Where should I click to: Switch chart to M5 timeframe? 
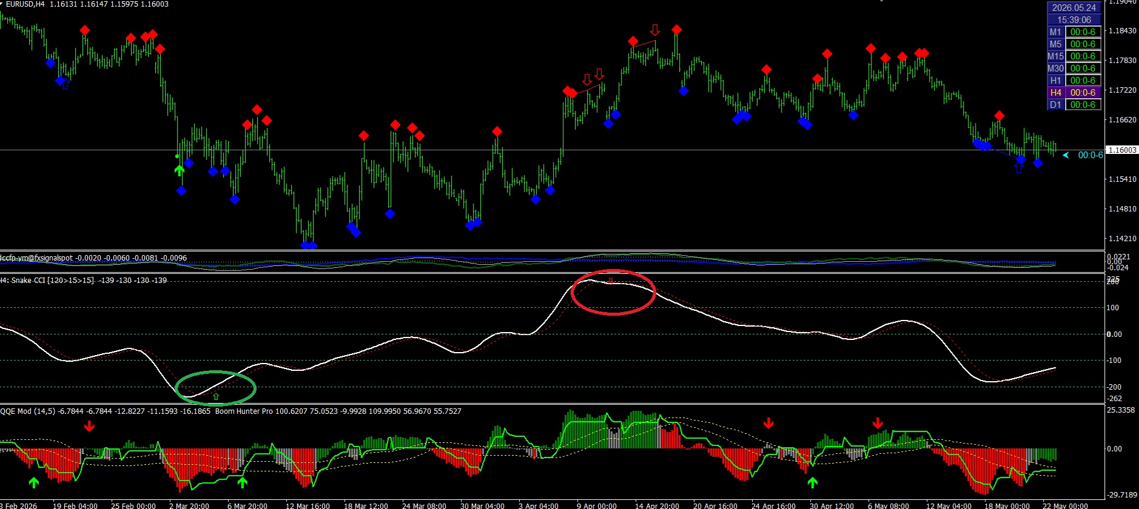pos(1055,44)
